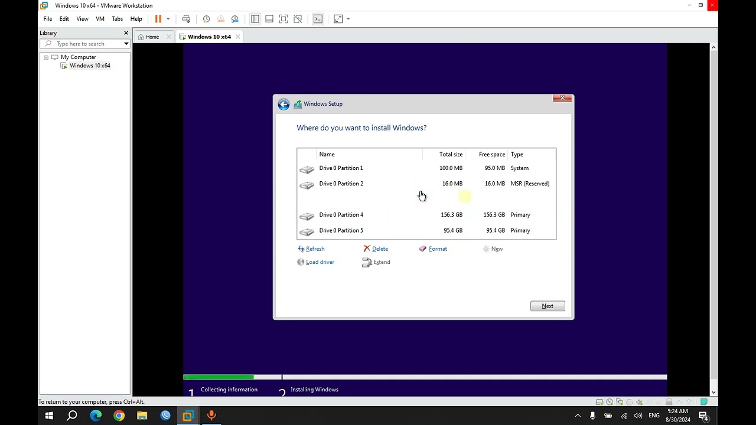
Task: Pause the virtual machine with the orange toolbar button
Action: (x=158, y=19)
